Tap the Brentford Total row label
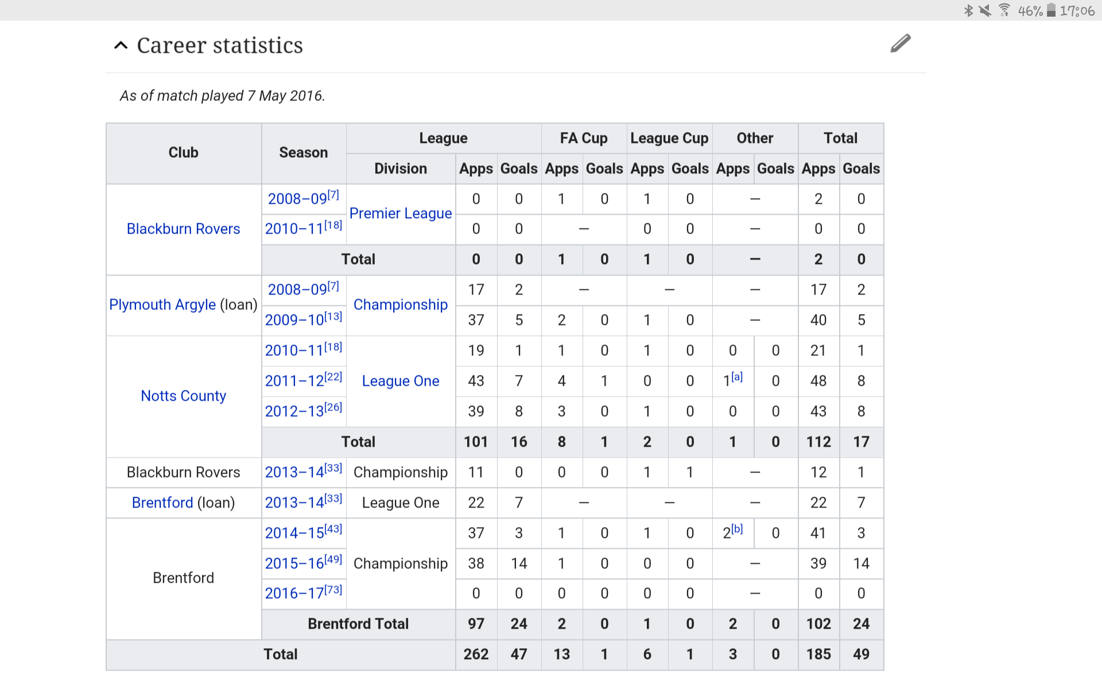This screenshot has width=1102, height=689. click(358, 624)
